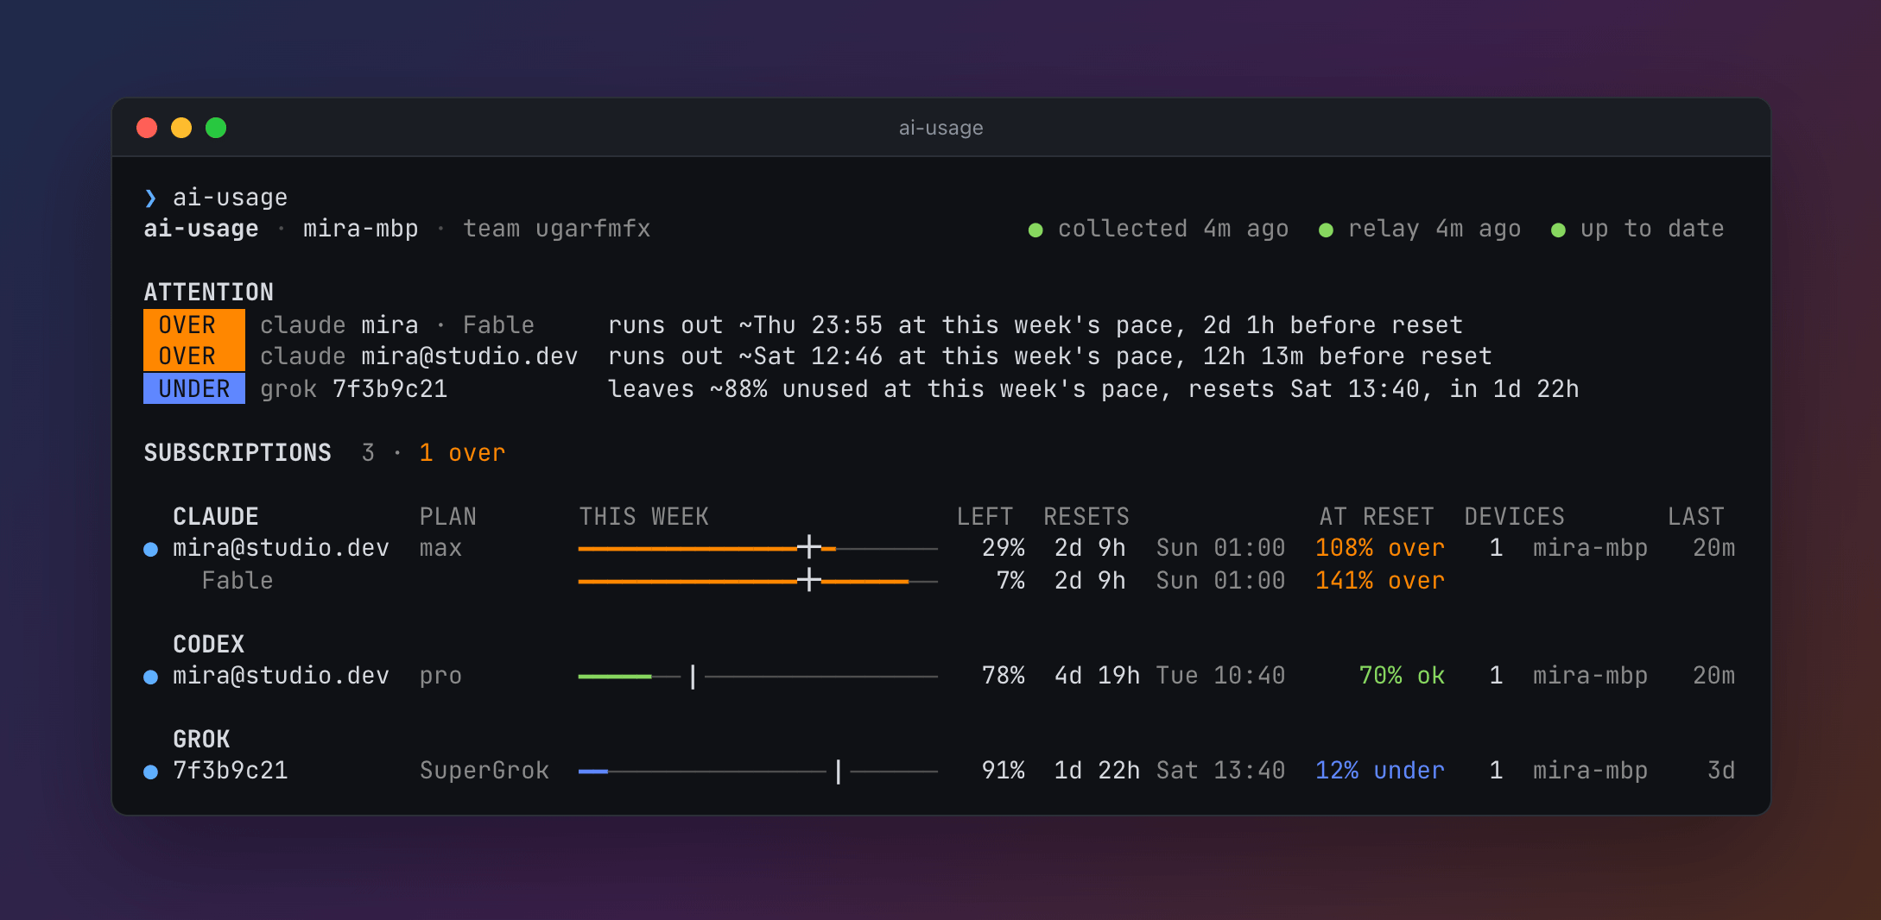The height and width of the screenshot is (920, 1881).
Task: Click the GROK group heading
Action: point(201,740)
